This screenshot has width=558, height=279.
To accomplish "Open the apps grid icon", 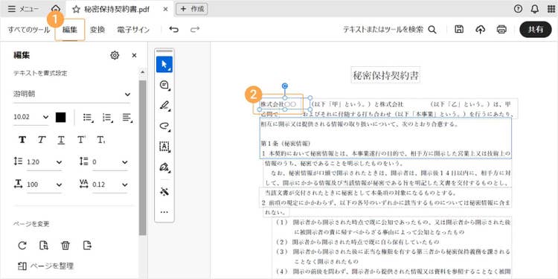I will point(551,9).
